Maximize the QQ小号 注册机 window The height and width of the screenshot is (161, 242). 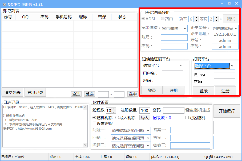coord(229,3)
